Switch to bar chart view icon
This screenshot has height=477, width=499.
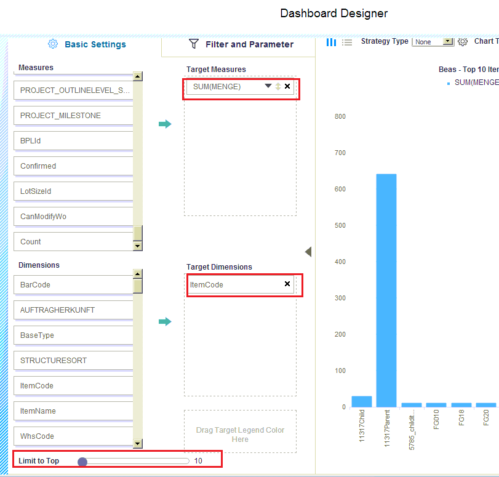pyautogui.click(x=331, y=42)
